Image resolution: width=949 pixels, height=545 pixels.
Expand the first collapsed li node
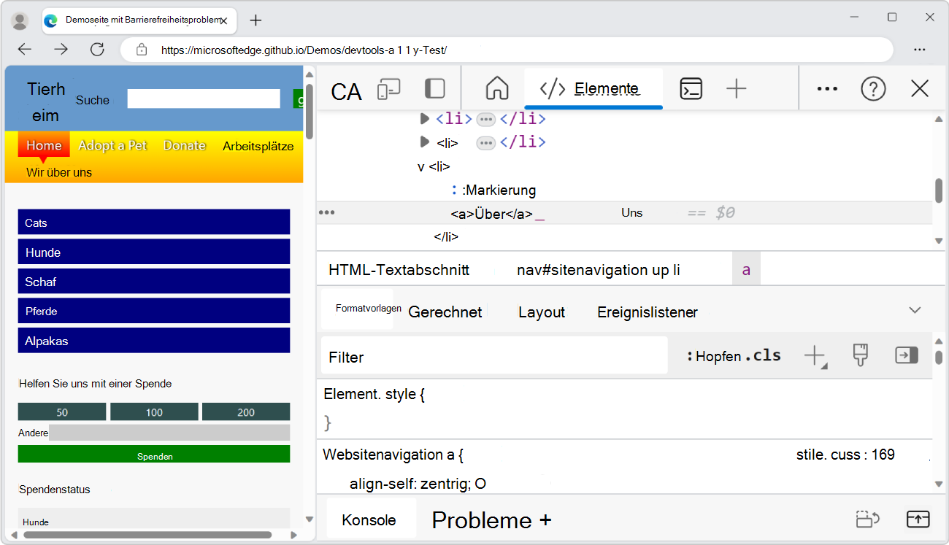425,119
